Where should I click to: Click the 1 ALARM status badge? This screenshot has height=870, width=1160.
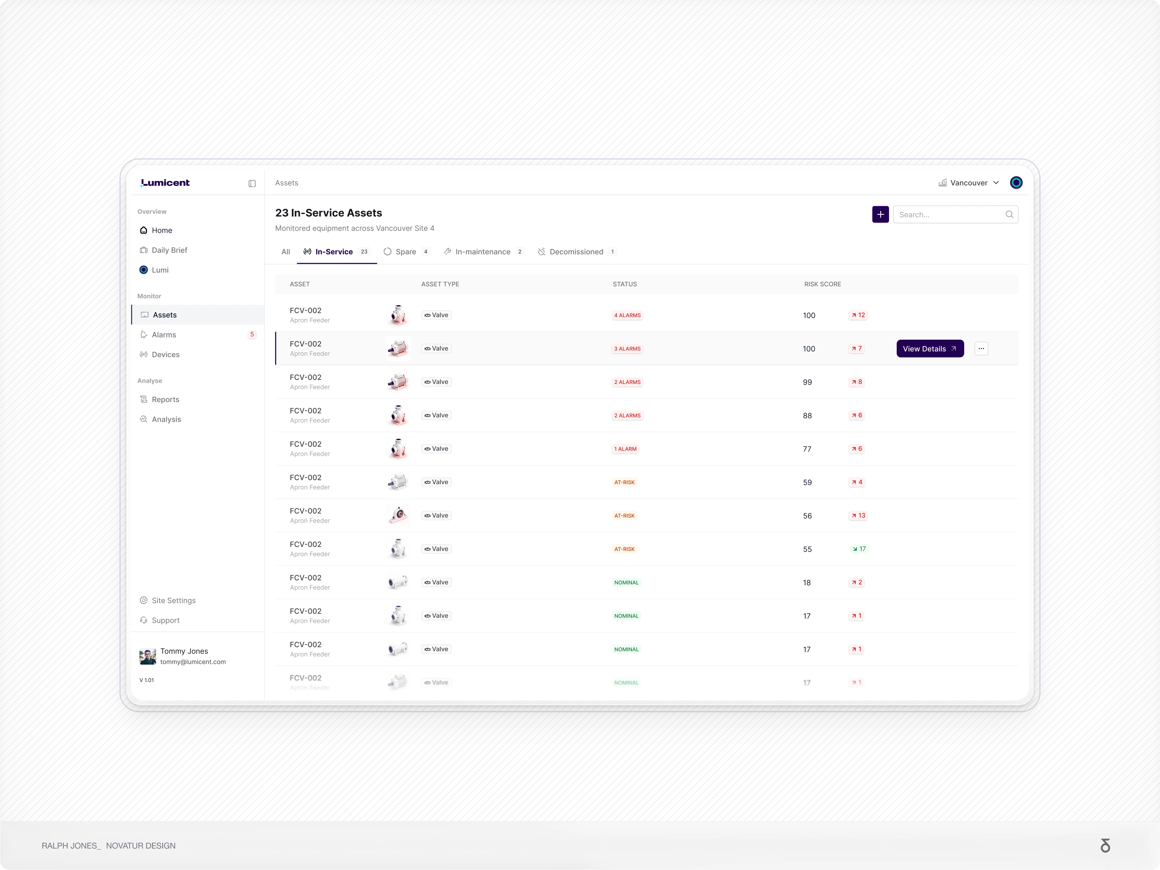[x=625, y=449]
